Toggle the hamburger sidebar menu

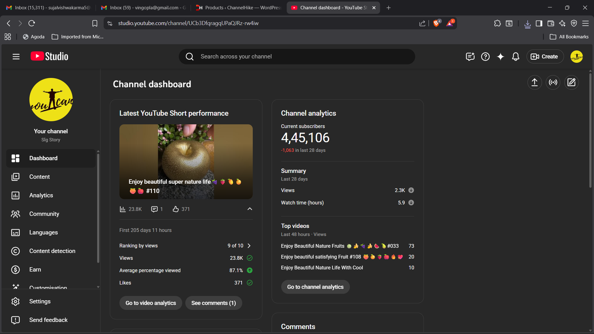point(16,56)
